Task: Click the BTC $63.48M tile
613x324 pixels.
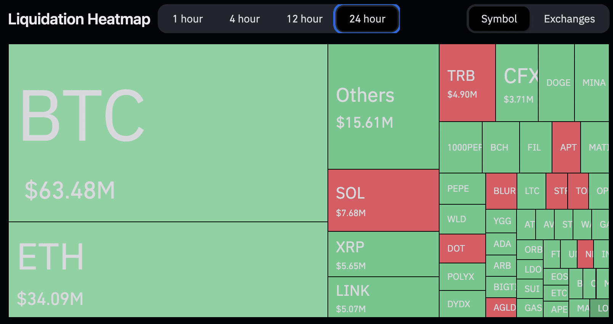Action: click(x=168, y=133)
